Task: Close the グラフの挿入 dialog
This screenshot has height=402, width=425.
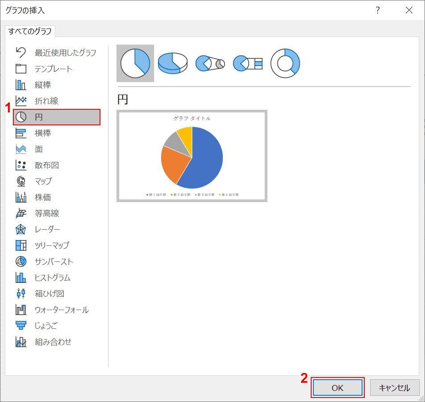Action: 409,10
